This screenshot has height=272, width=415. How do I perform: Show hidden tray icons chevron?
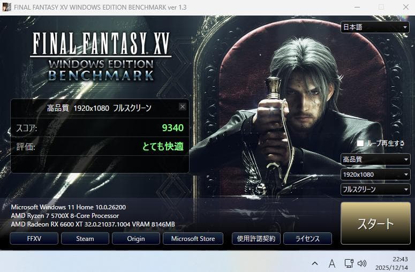(x=315, y=263)
